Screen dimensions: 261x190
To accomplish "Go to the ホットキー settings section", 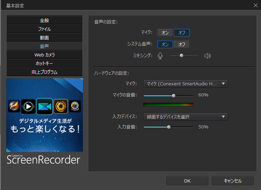I will tap(44, 63).
